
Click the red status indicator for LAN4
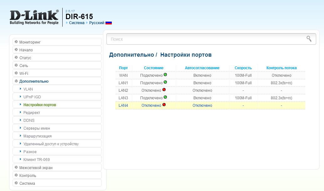164,105
